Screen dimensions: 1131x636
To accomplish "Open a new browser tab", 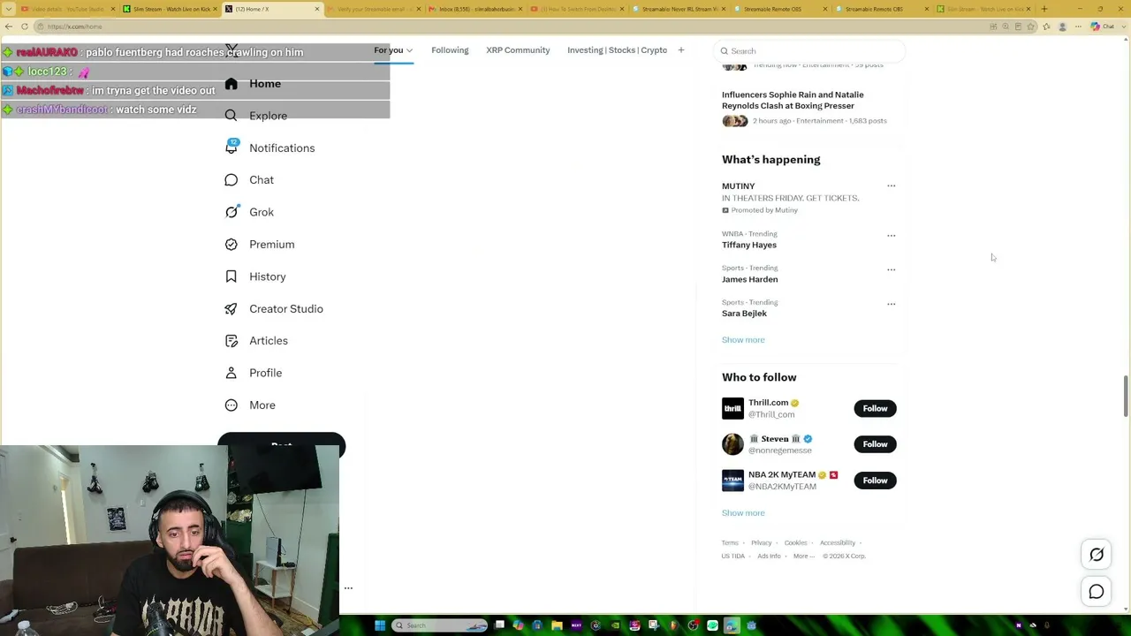I will (1044, 9).
